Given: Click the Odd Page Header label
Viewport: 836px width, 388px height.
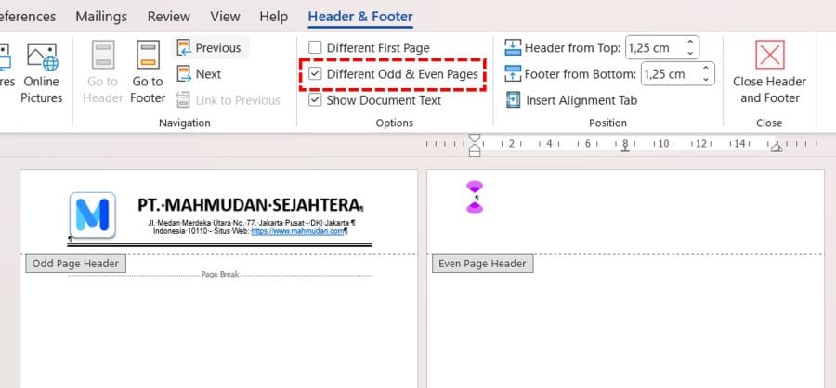Looking at the screenshot, I should (75, 264).
